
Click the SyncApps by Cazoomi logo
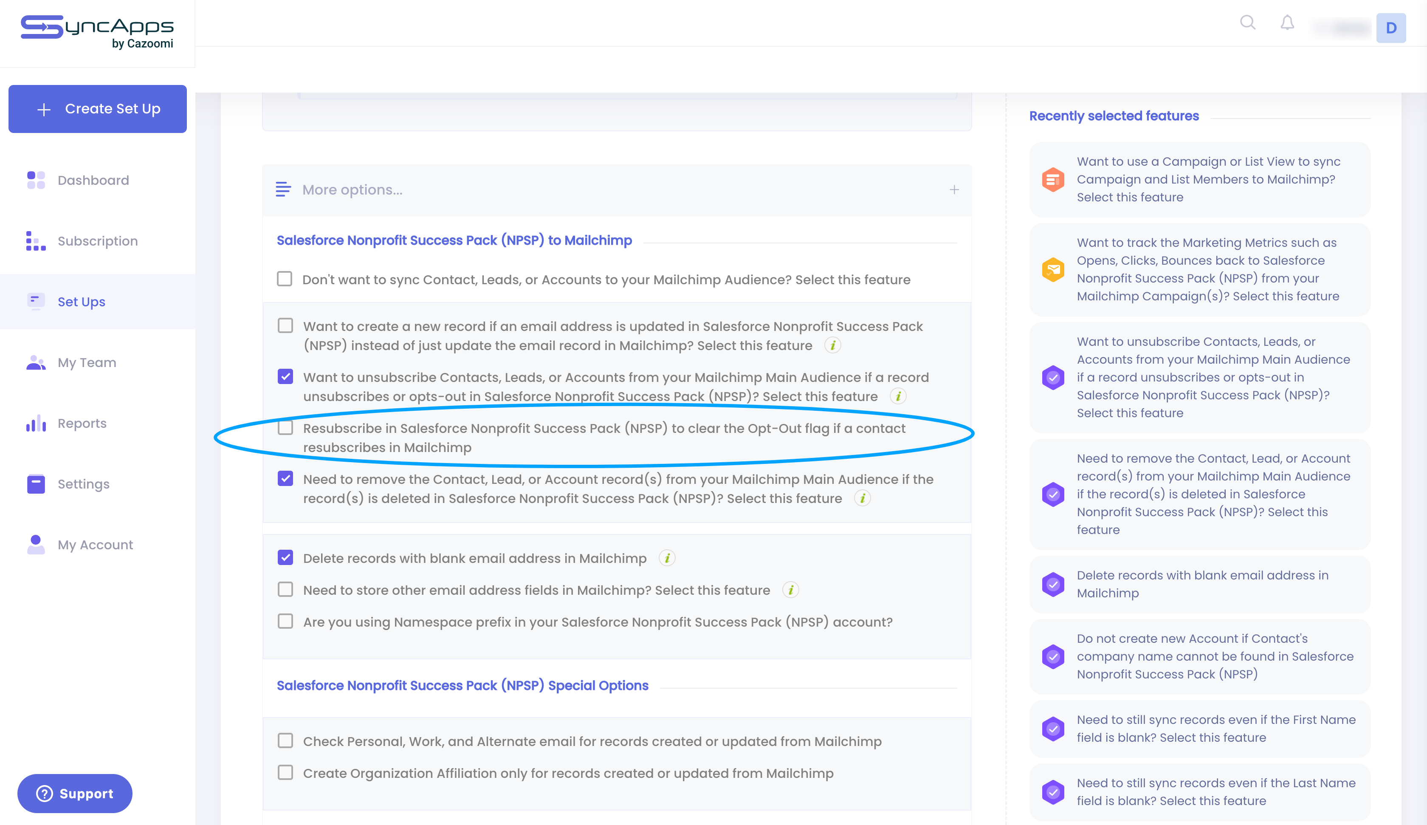tap(97, 32)
